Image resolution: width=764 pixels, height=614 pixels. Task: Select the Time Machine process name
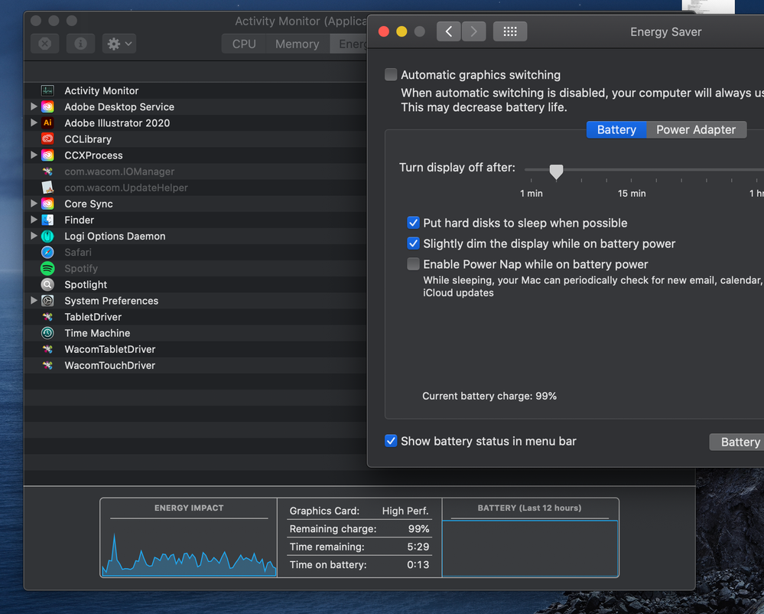pyautogui.click(x=97, y=333)
